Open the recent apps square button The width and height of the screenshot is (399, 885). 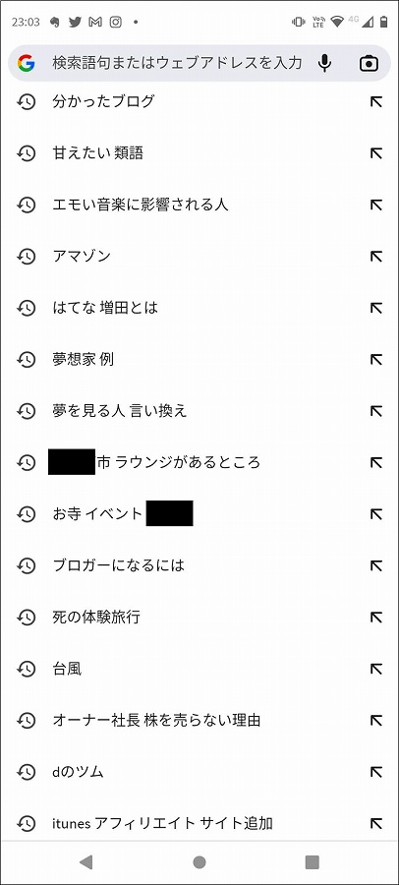pyautogui.click(x=313, y=861)
